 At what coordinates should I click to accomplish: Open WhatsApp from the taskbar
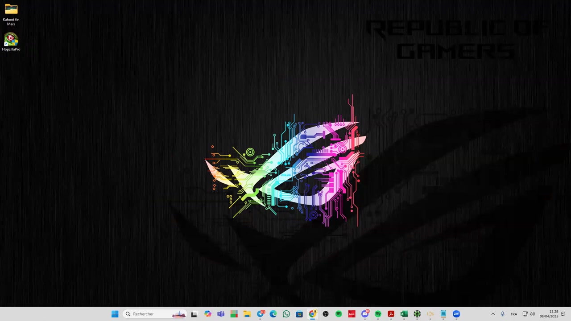point(286,314)
